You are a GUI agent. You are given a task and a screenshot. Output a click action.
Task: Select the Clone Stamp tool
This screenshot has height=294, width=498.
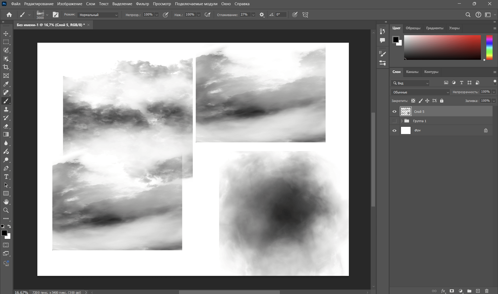(x=6, y=109)
